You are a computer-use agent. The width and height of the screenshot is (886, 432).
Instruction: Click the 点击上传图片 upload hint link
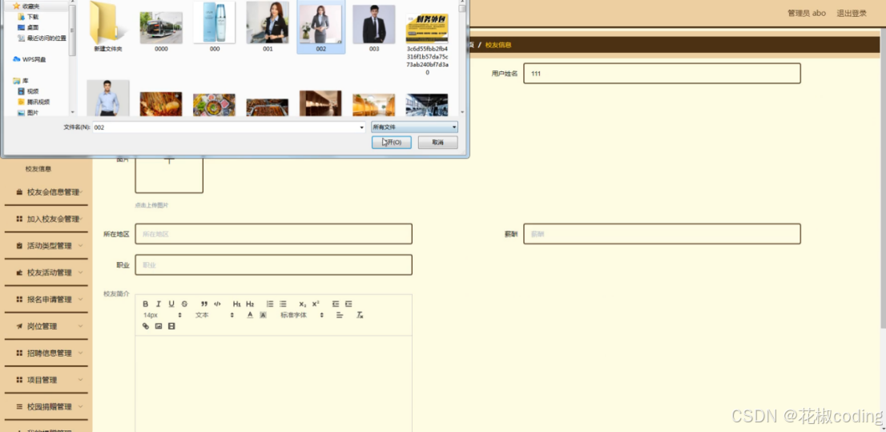click(x=151, y=205)
